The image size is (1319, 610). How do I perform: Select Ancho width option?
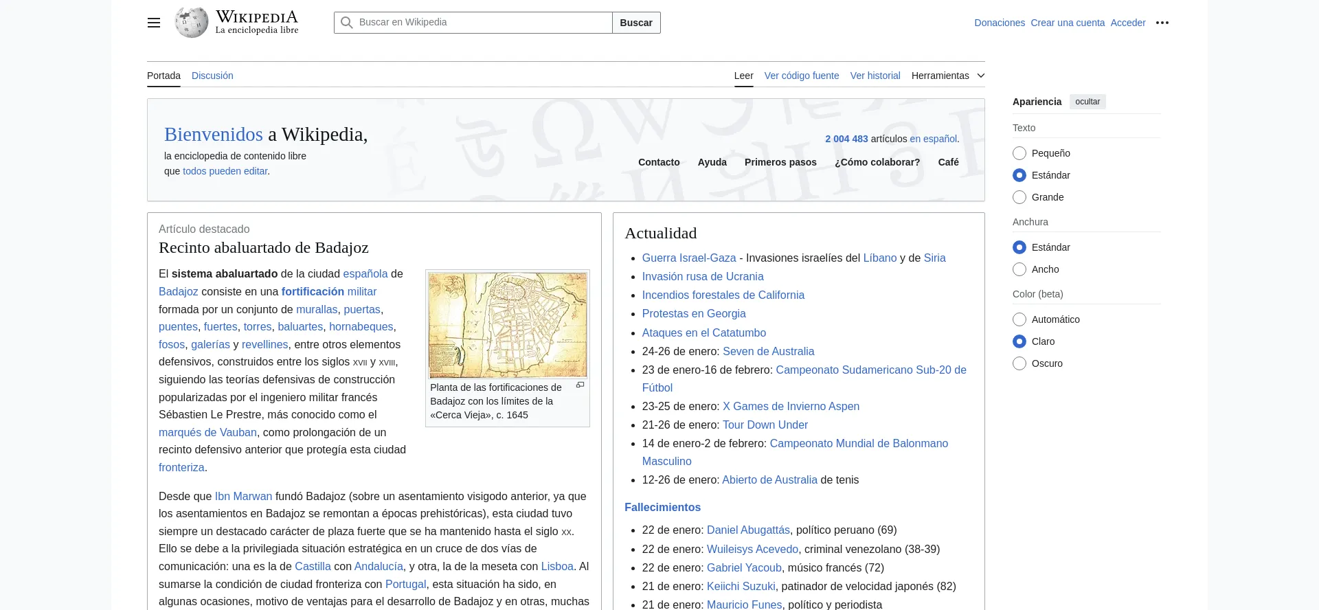coord(1019,269)
